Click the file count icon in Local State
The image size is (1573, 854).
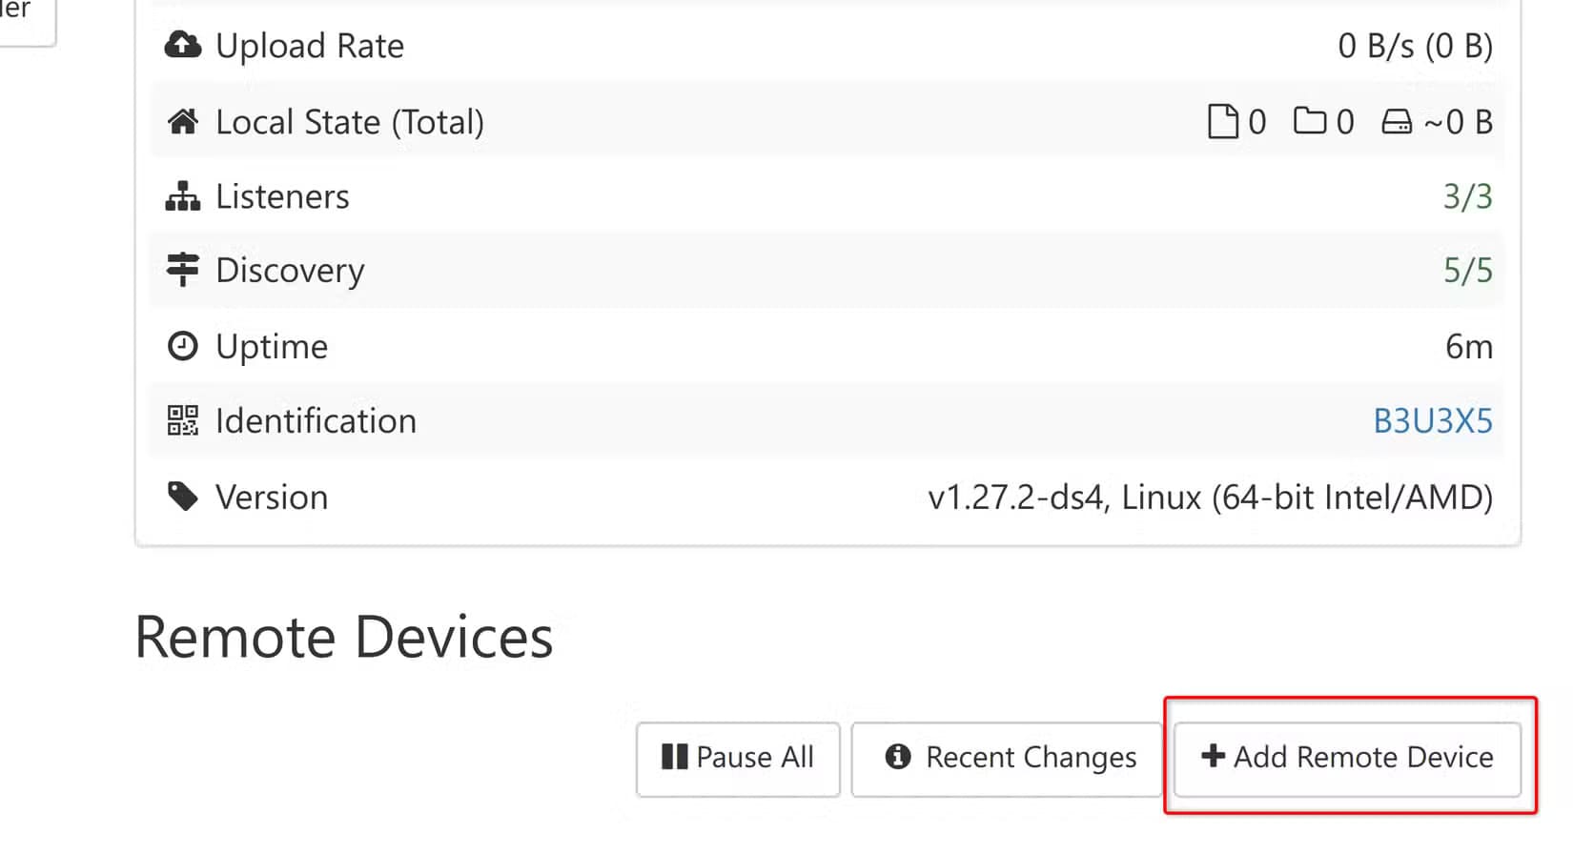pyautogui.click(x=1222, y=122)
